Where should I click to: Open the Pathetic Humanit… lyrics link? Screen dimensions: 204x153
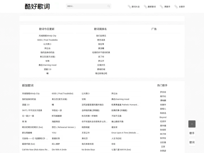point(125,105)
